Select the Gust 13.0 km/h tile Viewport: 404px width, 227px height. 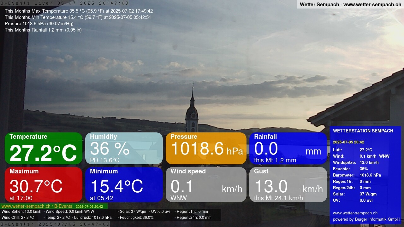[288, 184]
